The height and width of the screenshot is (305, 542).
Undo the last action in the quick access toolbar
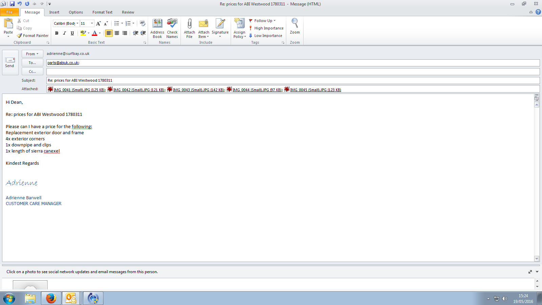pos(20,4)
